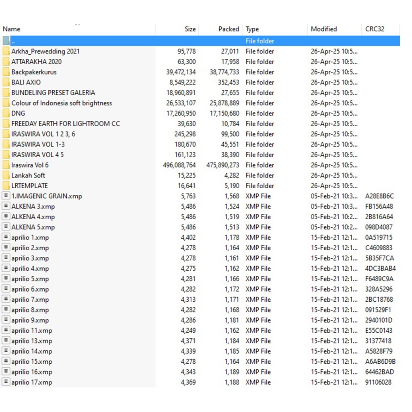Click the Modified column header

pyautogui.click(x=323, y=29)
